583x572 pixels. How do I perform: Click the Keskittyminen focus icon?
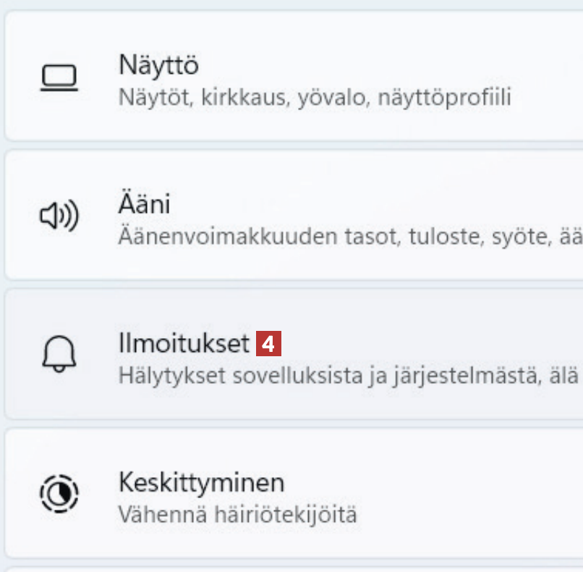point(59,494)
